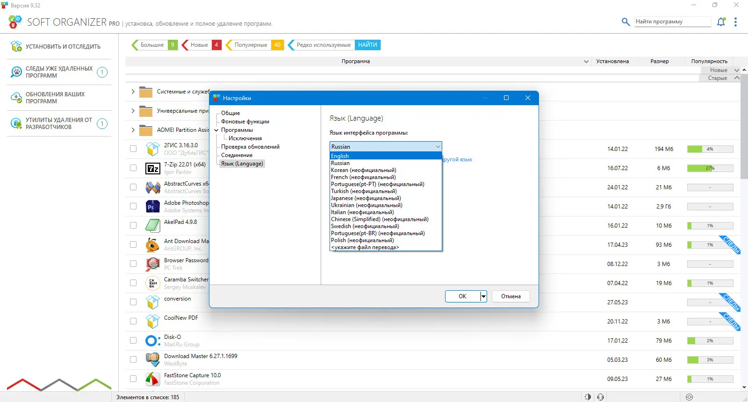Tick the checkbox for Caramba Switcher
The width and height of the screenshot is (748, 402).
click(133, 283)
